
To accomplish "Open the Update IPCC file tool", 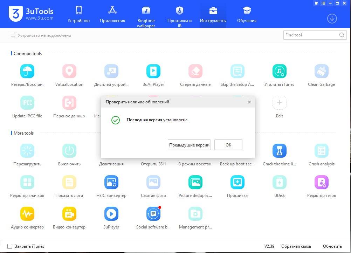I will pyautogui.click(x=27, y=103).
